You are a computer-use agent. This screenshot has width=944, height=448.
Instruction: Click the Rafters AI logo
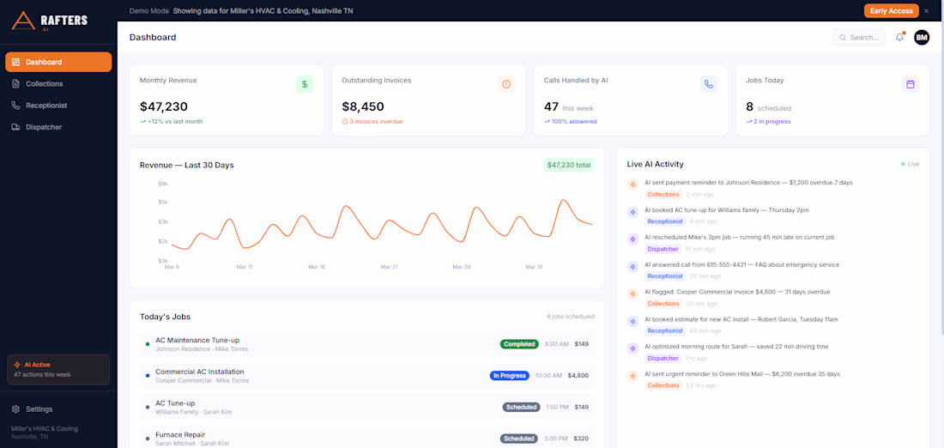[x=50, y=21]
